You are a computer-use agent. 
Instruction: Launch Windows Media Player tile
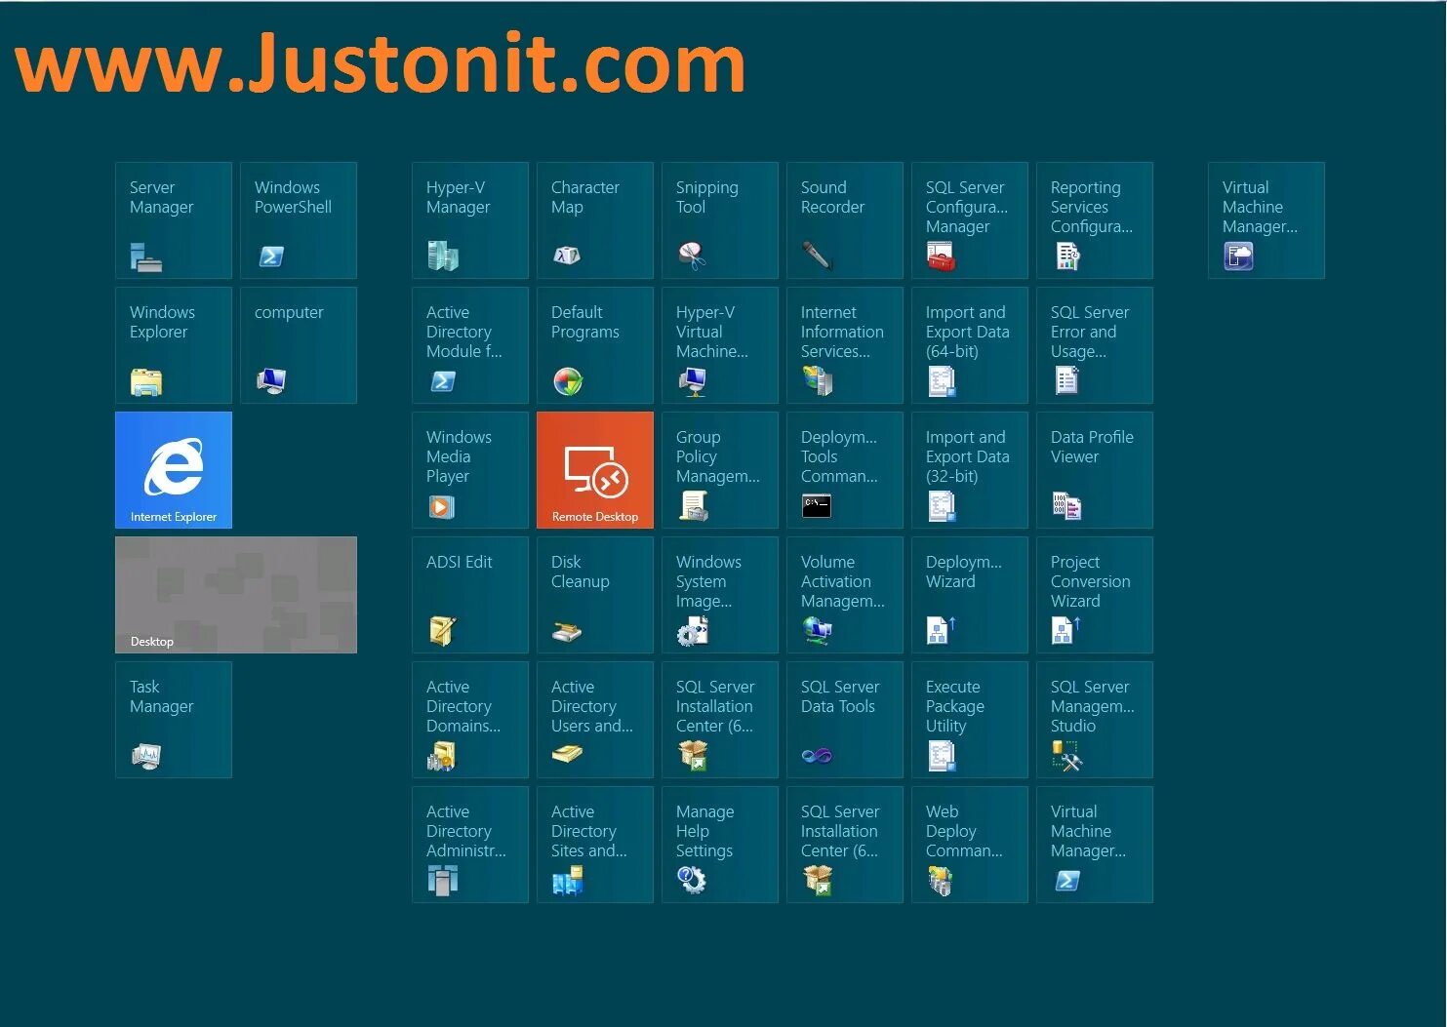470,470
